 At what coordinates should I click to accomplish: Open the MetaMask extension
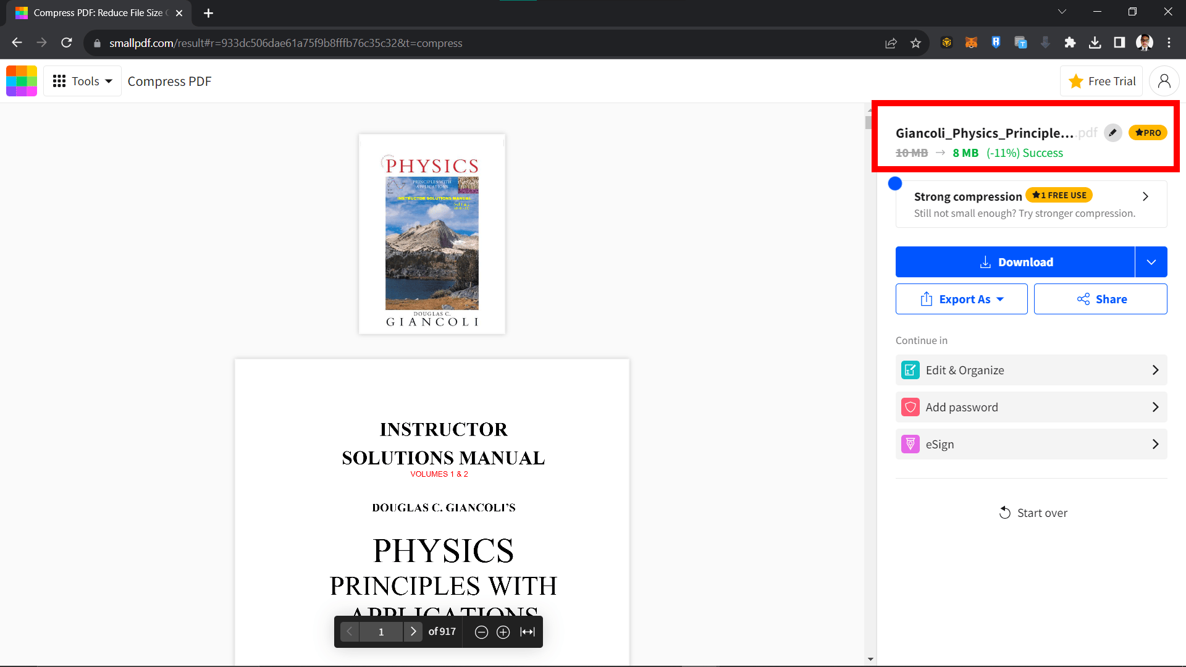click(971, 43)
